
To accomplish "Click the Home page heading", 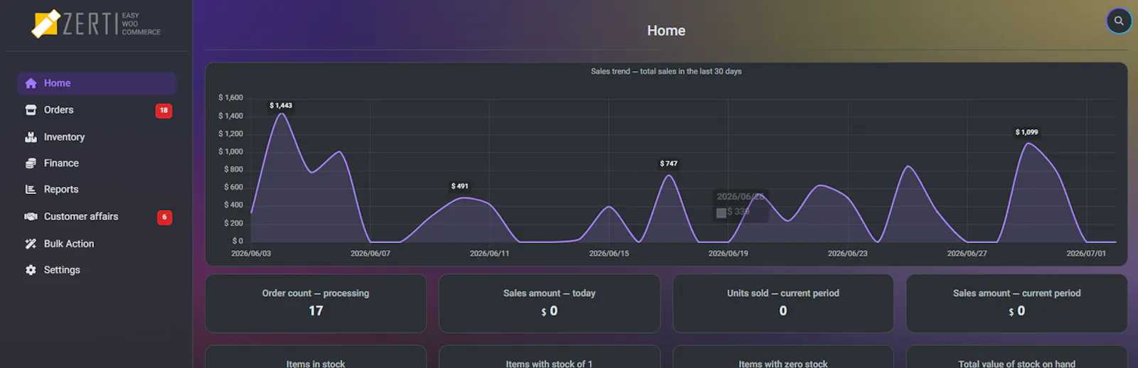I will pos(666,31).
